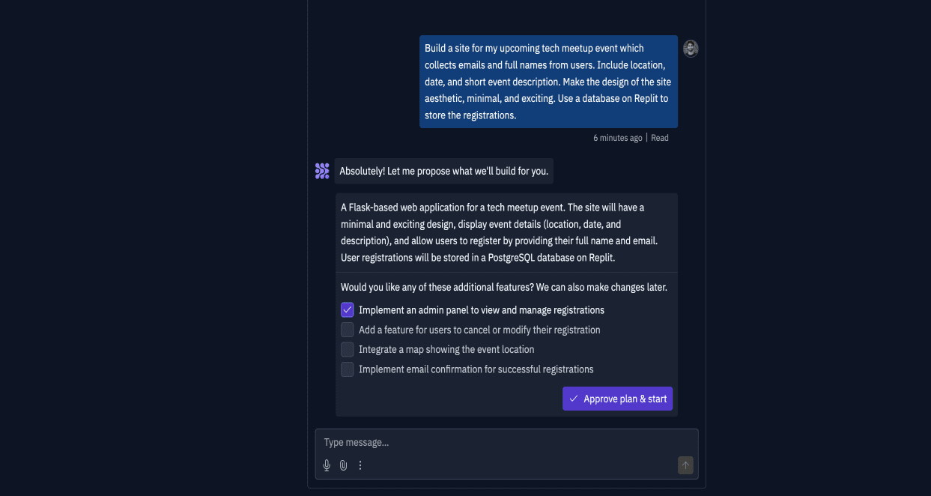
Task: Click the "Implement an admin panel" option label
Action: click(481, 310)
